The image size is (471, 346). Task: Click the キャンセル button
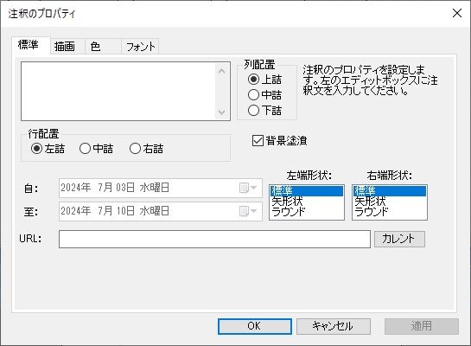(334, 326)
